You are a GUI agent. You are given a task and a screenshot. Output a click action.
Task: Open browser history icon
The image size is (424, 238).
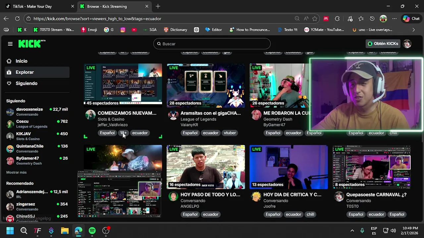pos(372,19)
